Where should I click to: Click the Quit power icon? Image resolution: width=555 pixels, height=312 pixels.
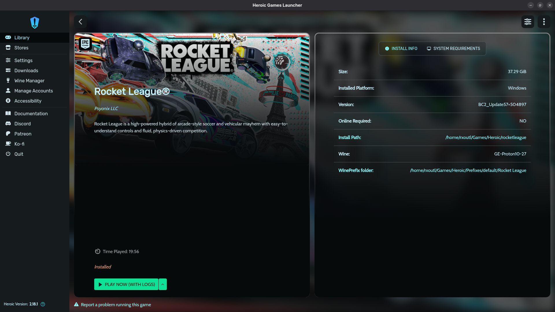pos(8,154)
